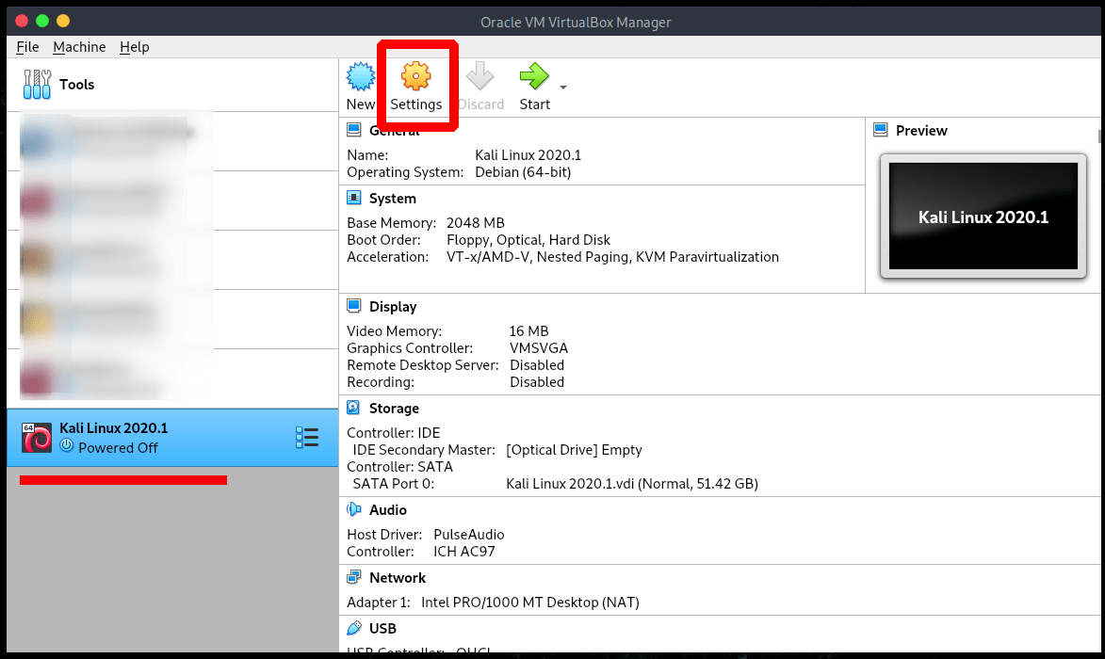Select the Tools item in sidebar

pos(172,85)
